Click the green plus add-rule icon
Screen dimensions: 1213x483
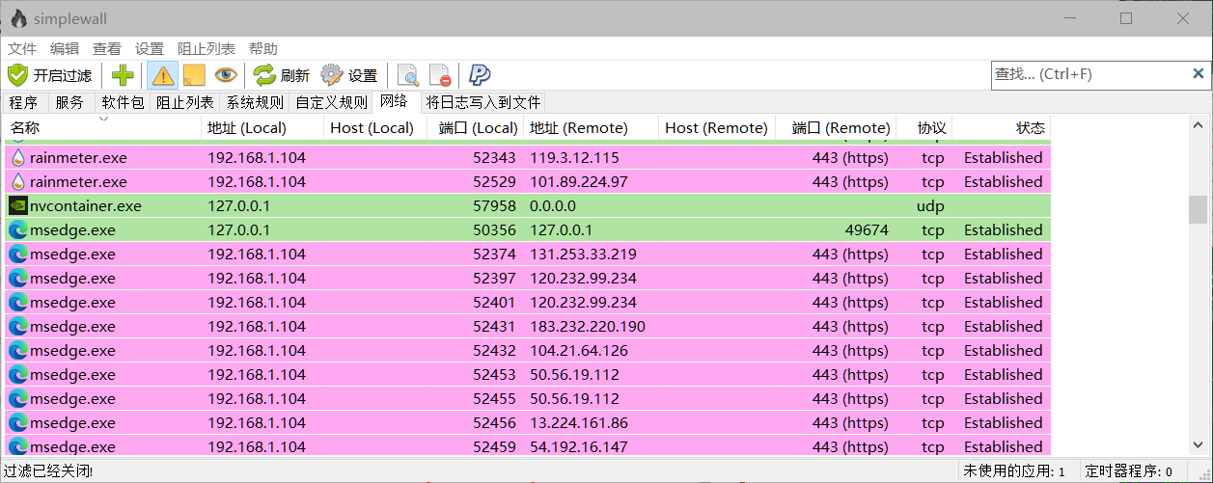coord(123,75)
